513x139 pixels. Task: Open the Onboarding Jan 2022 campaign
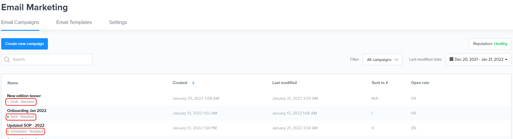pos(27,111)
